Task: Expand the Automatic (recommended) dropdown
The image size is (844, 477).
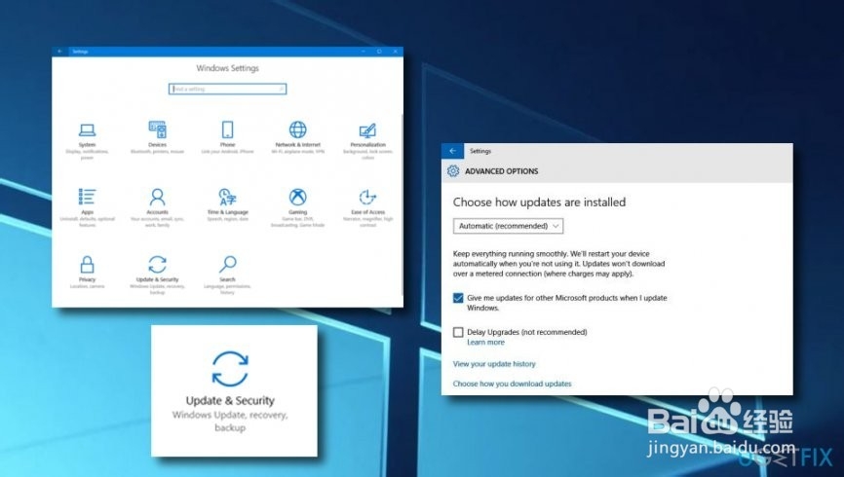Action: pos(508,226)
